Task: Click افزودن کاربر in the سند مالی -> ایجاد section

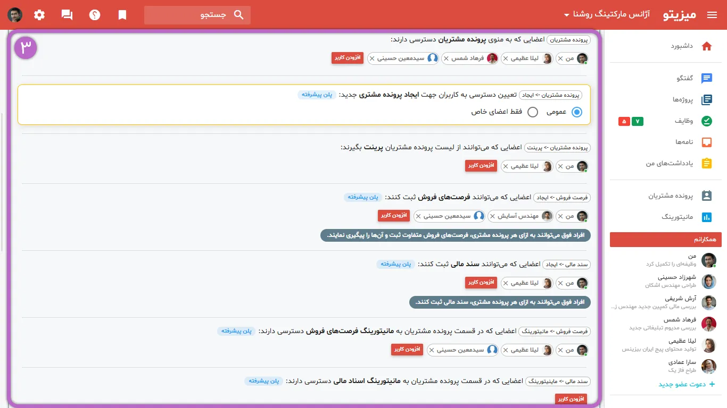Action: pos(481,283)
